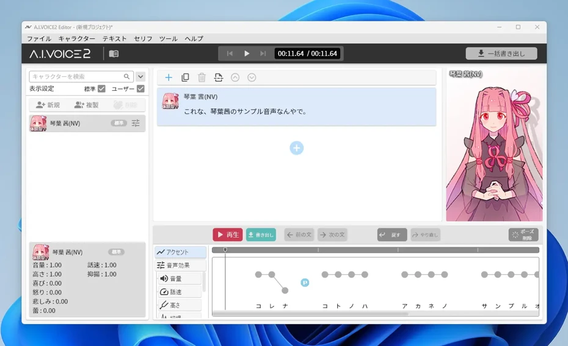Click the 喜び : 0.00 value

tap(47, 283)
